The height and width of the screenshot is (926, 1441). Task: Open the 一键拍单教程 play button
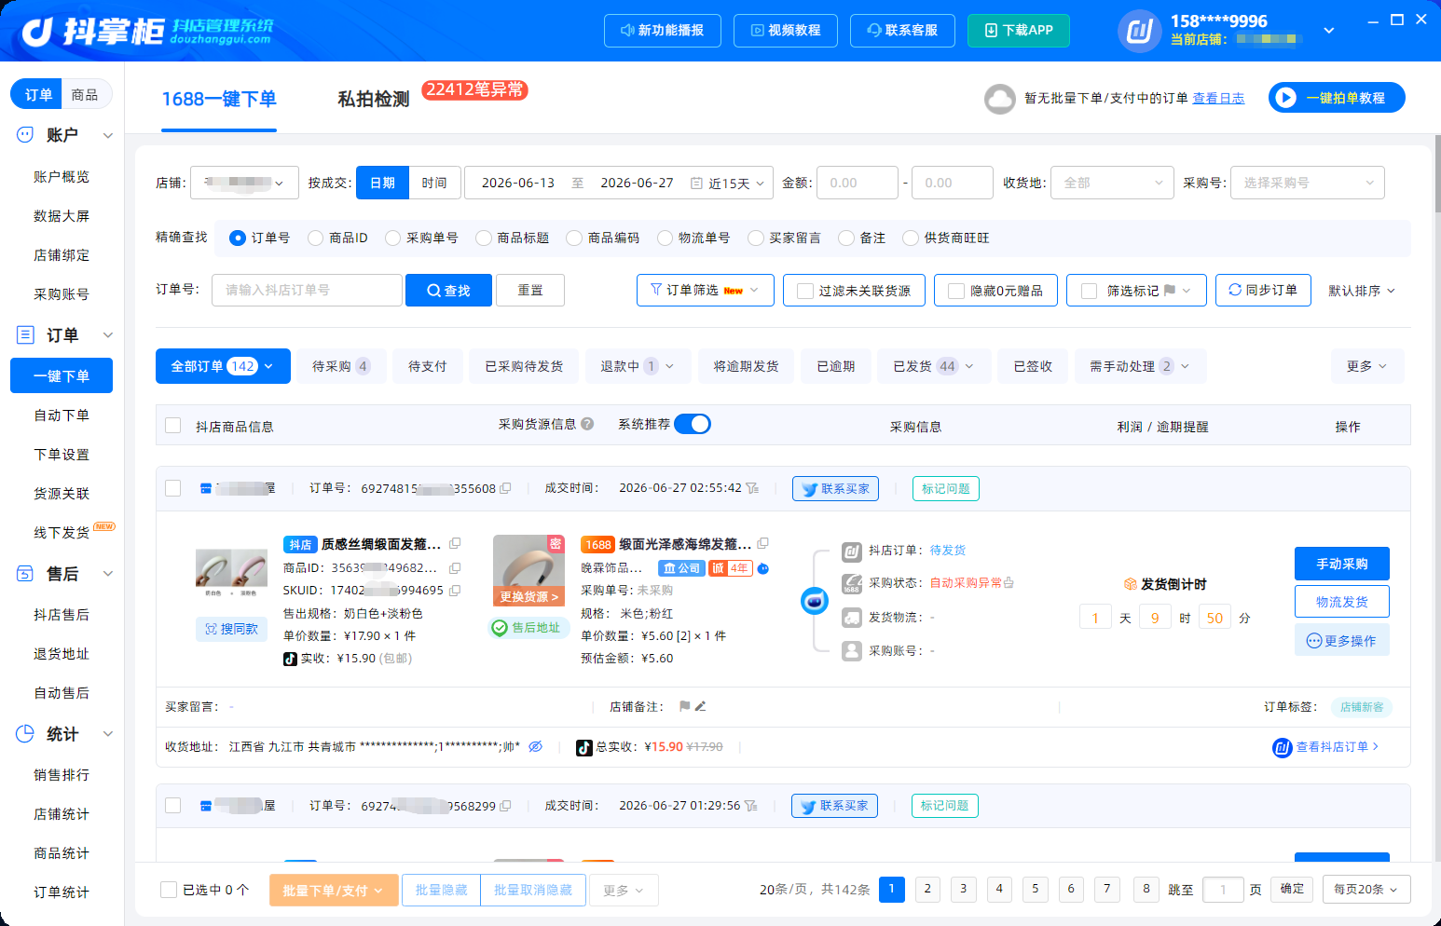[x=1285, y=98]
